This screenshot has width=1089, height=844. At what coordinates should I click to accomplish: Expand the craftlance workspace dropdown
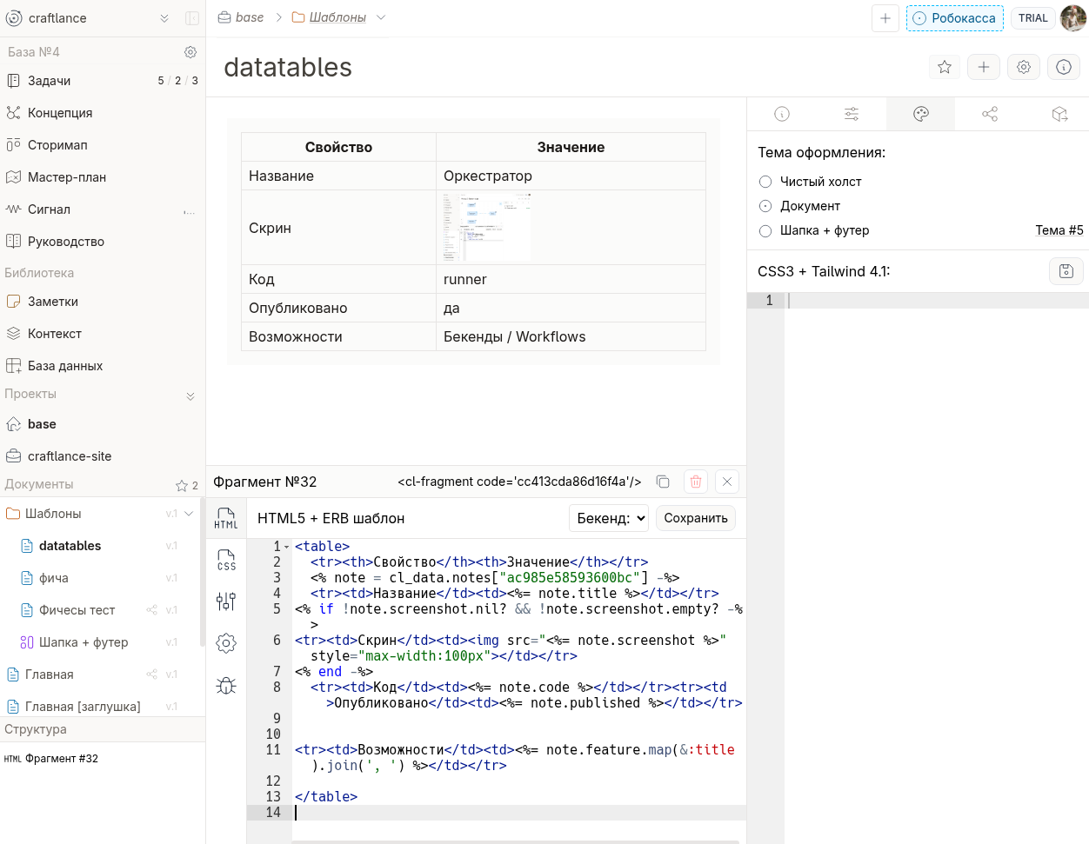(164, 18)
